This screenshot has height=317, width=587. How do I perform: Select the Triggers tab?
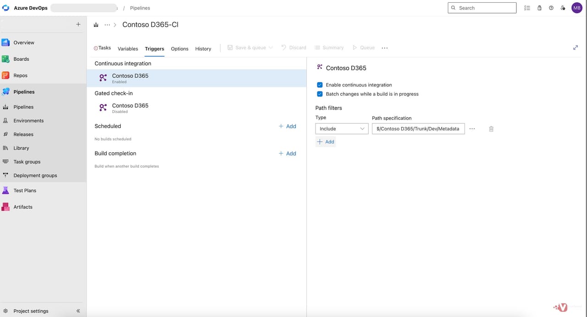pos(155,48)
